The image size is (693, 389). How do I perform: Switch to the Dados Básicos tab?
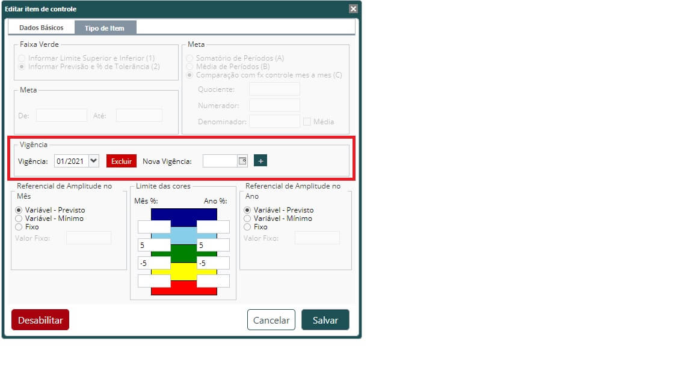click(x=41, y=28)
